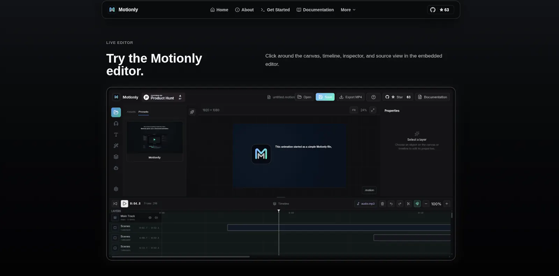Click the 1920 × 1080 canvas size label

click(x=211, y=110)
